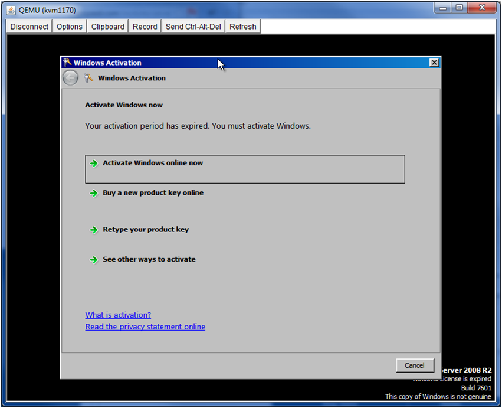This screenshot has height=408, width=502.
Task: Send Ctrl-Alt-Del to the virtual machine
Action: point(193,27)
